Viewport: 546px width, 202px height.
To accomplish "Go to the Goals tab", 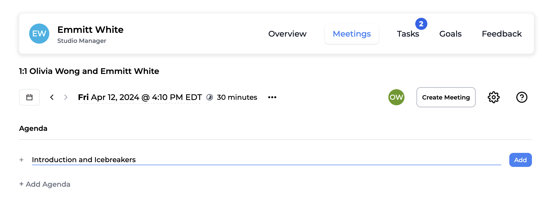I will pyautogui.click(x=450, y=34).
